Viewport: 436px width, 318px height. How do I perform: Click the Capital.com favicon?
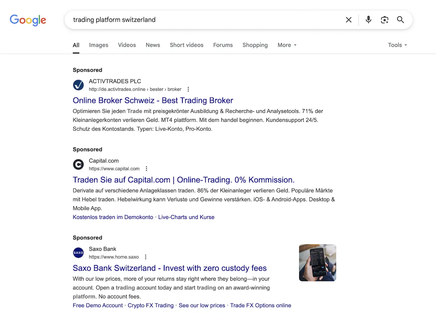tap(78, 165)
